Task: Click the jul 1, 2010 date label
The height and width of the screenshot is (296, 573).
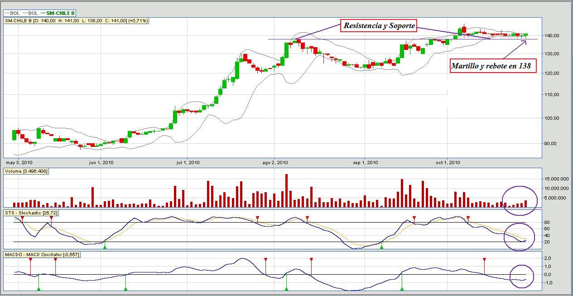Action: 188,162
